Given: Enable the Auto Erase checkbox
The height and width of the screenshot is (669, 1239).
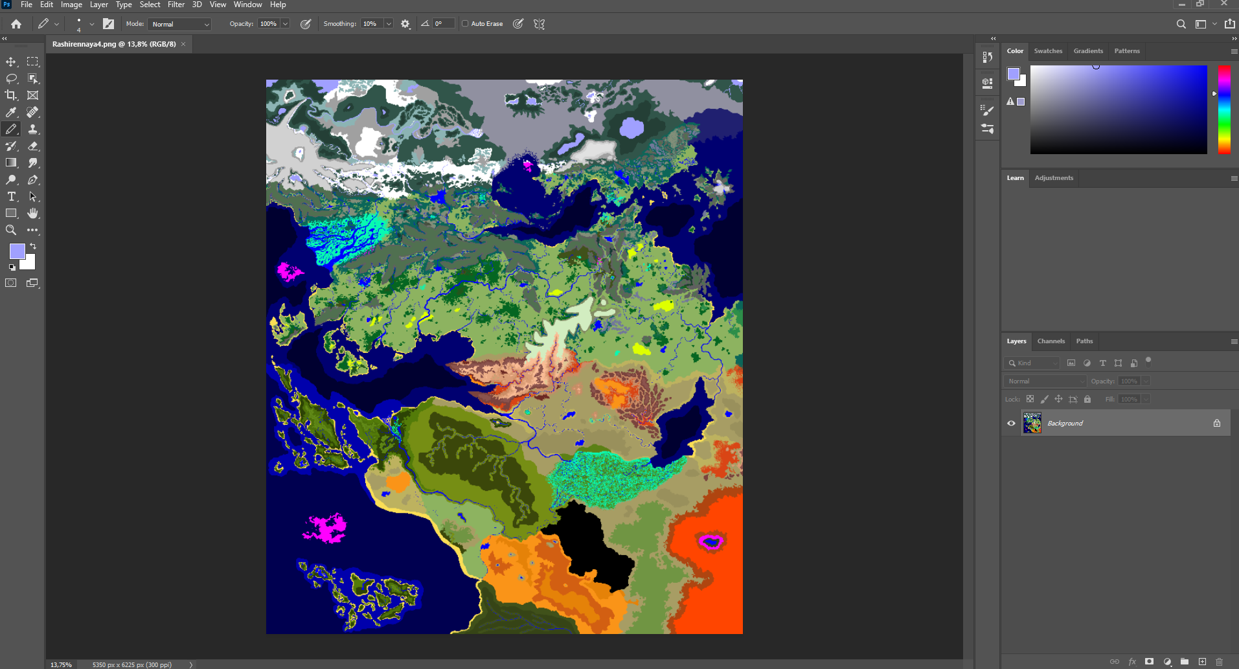Looking at the screenshot, I should pos(465,24).
